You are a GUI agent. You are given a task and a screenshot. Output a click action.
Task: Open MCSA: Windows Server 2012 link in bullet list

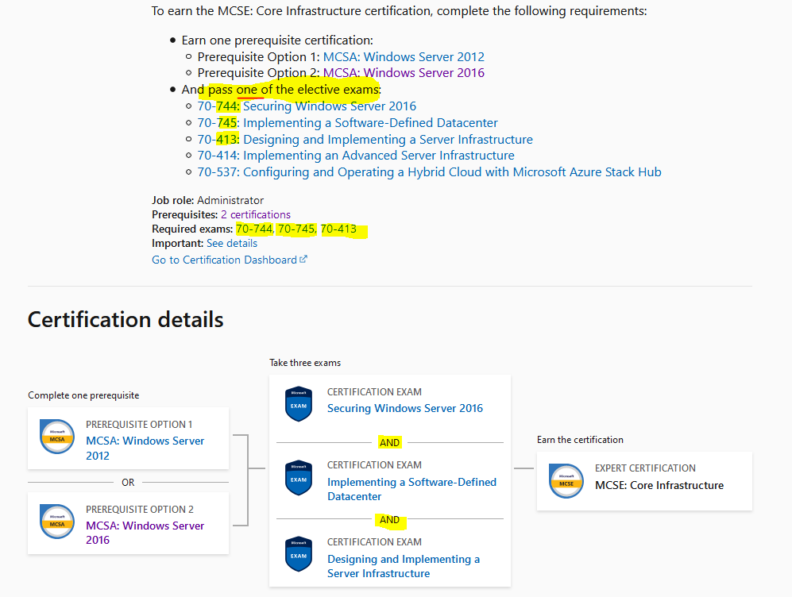(404, 56)
